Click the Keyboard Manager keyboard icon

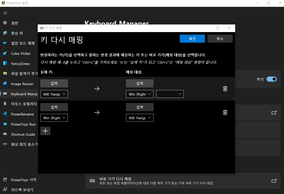5,94
